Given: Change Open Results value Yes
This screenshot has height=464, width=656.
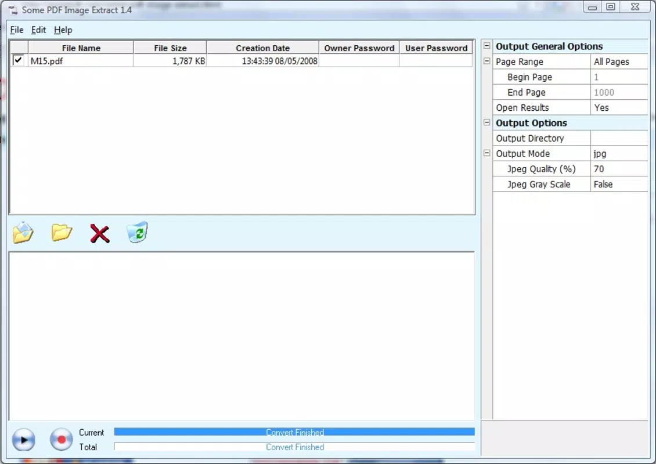Looking at the screenshot, I should [x=619, y=107].
